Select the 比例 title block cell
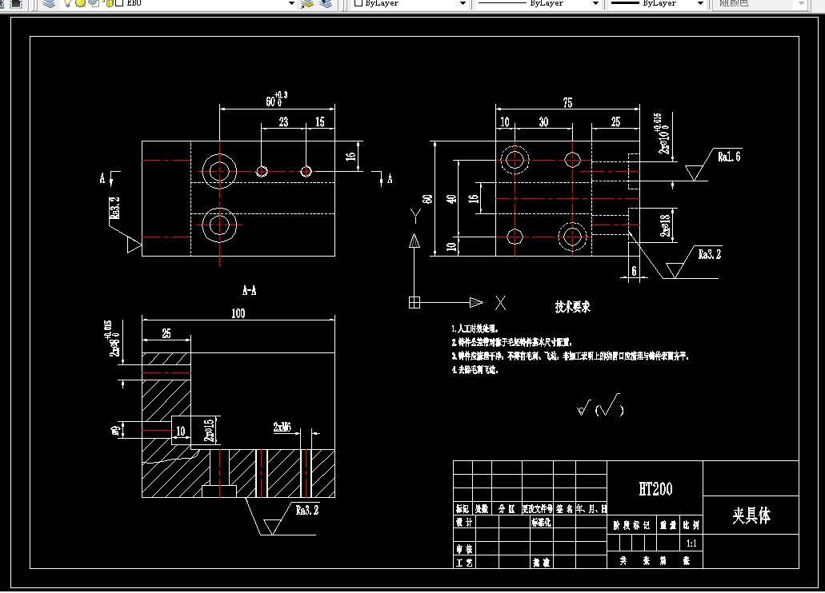 pyautogui.click(x=691, y=524)
